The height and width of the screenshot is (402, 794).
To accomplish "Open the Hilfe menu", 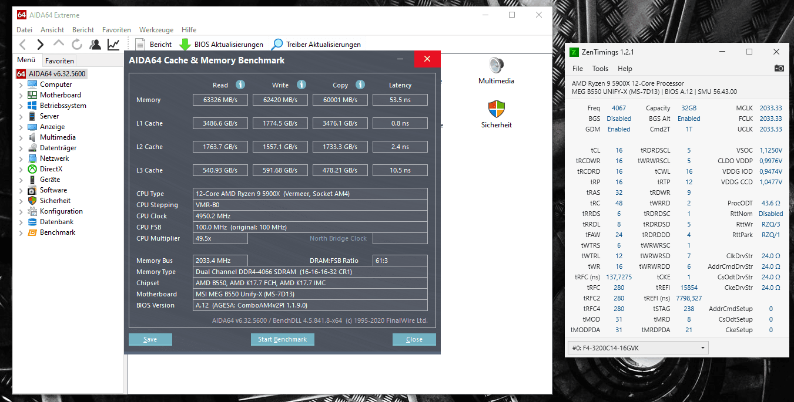I will [189, 29].
